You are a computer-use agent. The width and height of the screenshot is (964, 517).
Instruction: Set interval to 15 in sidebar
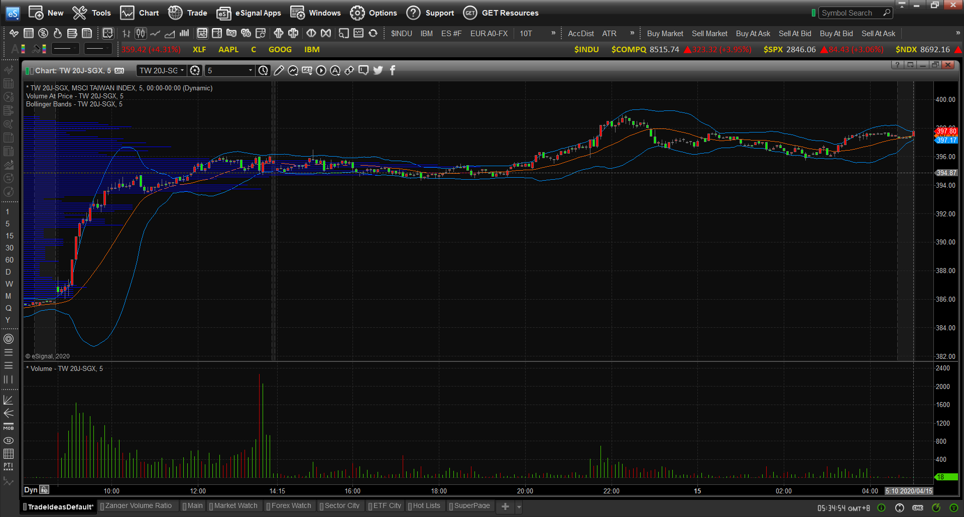click(10, 236)
